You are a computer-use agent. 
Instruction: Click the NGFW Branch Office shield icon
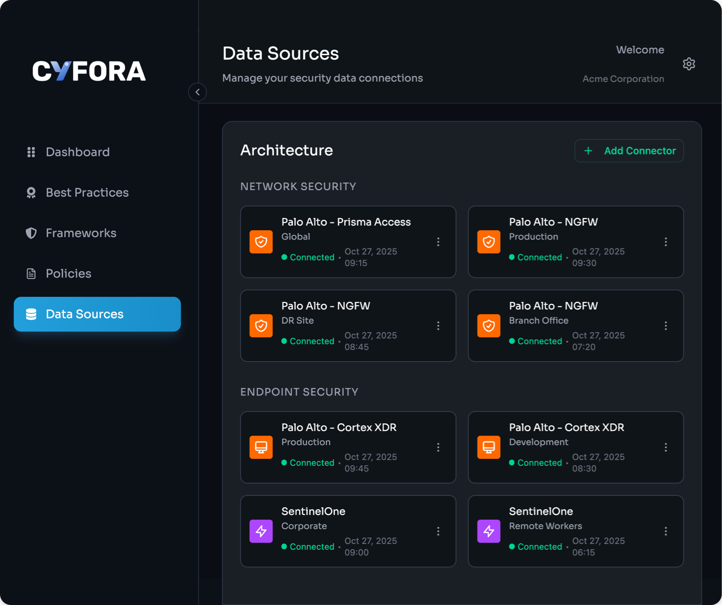[x=489, y=326]
